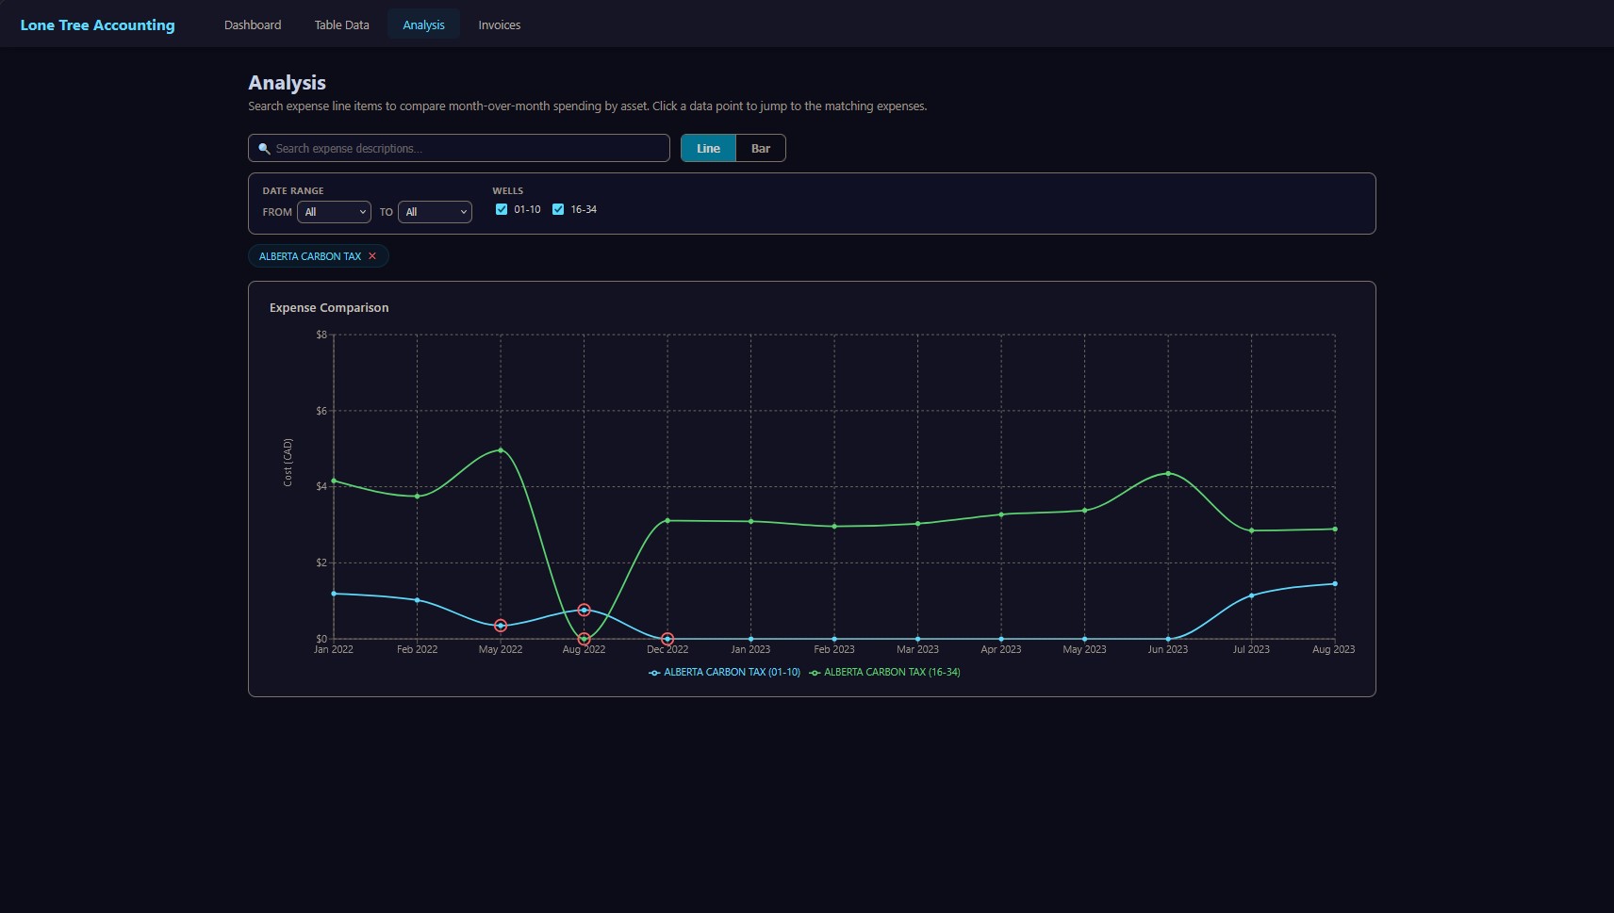Toggle the ALBERTA CARBON TAX (16-34) legend entry
The image size is (1614, 913).
coord(890,672)
